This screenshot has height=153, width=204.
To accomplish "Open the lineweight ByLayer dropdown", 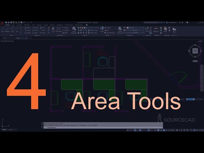I will point(136,30).
